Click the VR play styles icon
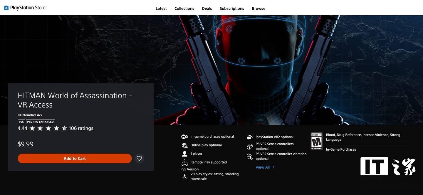The height and width of the screenshot is (195, 423). pos(184,176)
